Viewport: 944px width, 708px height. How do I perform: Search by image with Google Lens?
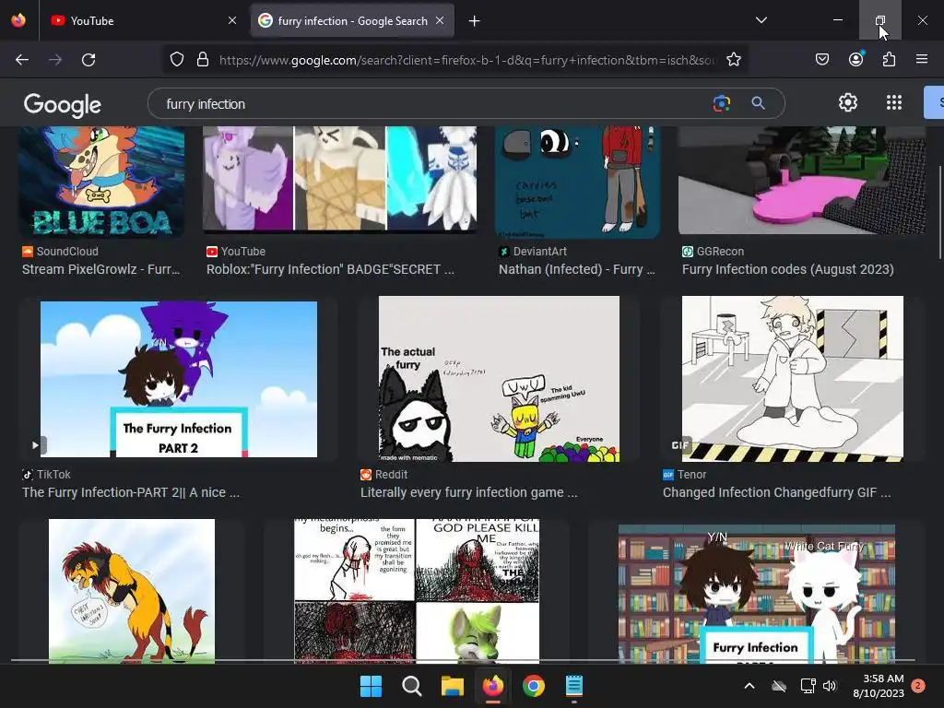tap(721, 103)
